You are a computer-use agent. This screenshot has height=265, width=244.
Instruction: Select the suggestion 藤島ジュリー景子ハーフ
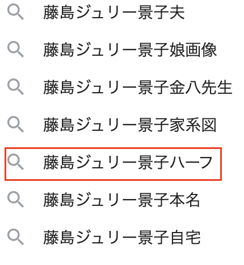pos(128,162)
